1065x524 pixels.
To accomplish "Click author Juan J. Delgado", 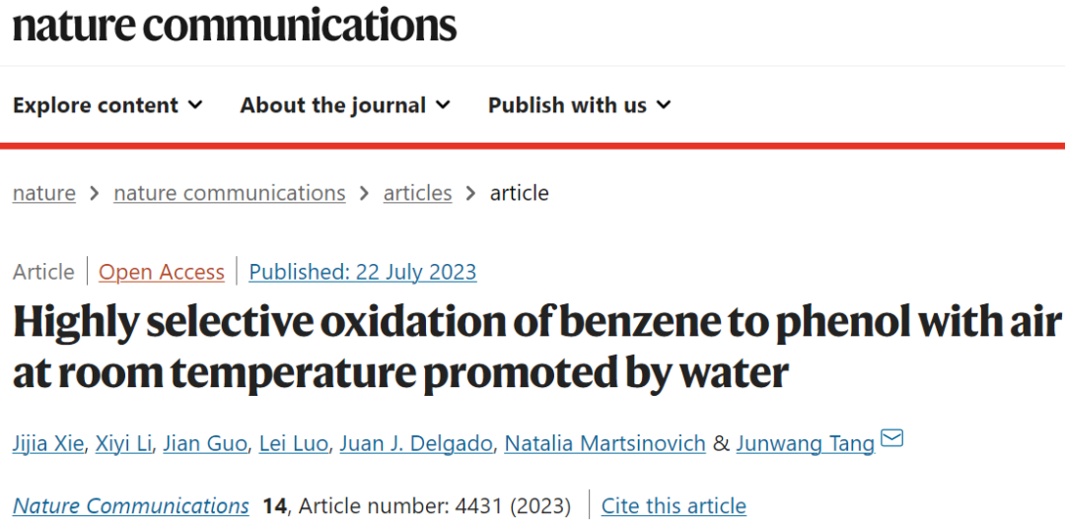I will pos(416,444).
